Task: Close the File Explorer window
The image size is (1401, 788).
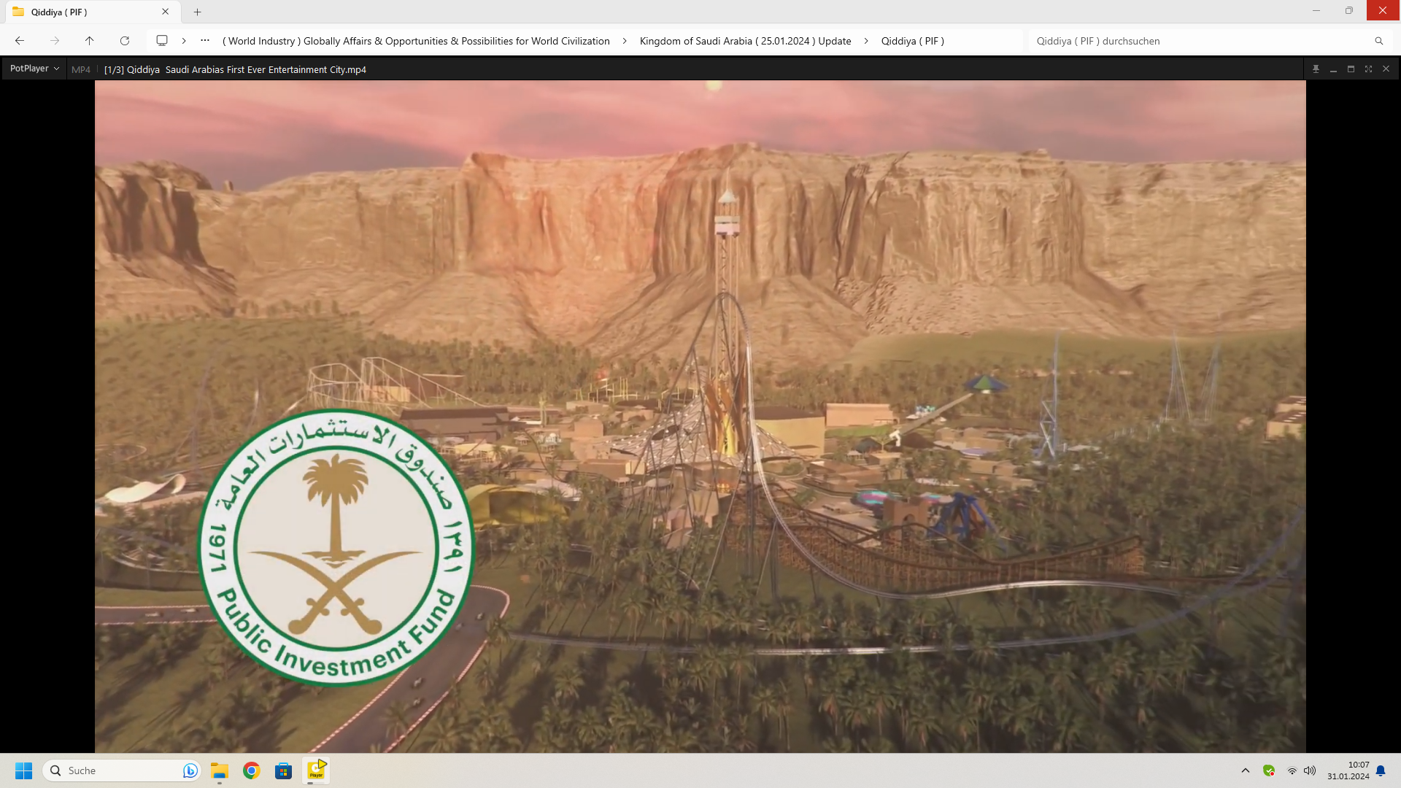Action: pyautogui.click(x=1383, y=11)
